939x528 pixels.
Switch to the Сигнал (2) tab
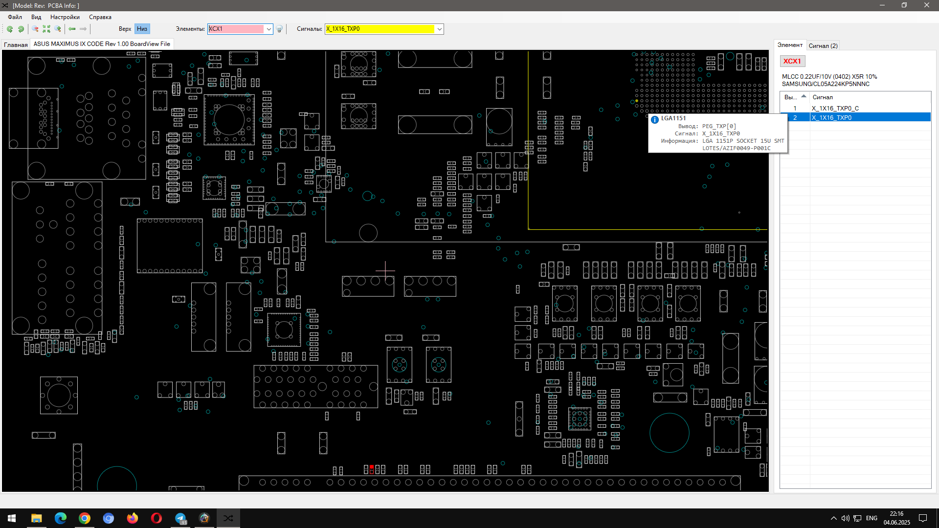(823, 45)
